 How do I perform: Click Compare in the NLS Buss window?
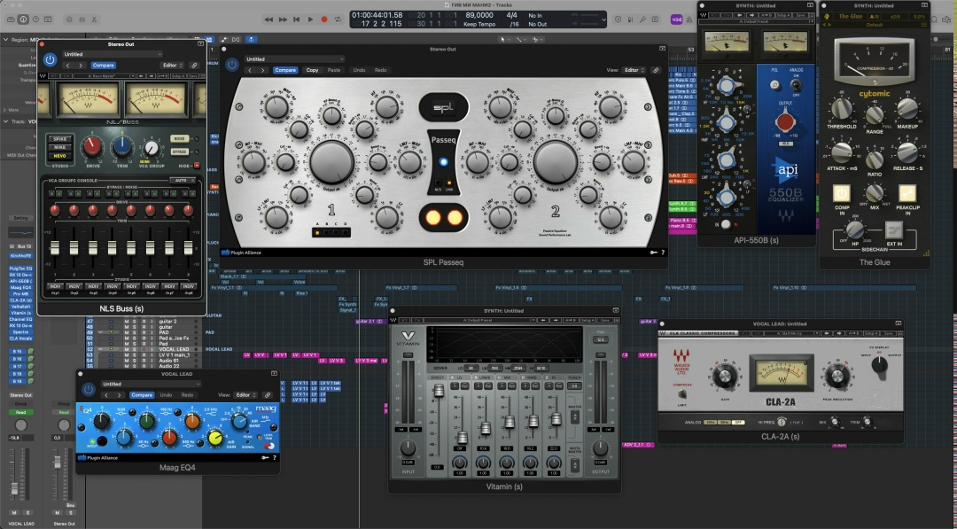click(103, 66)
